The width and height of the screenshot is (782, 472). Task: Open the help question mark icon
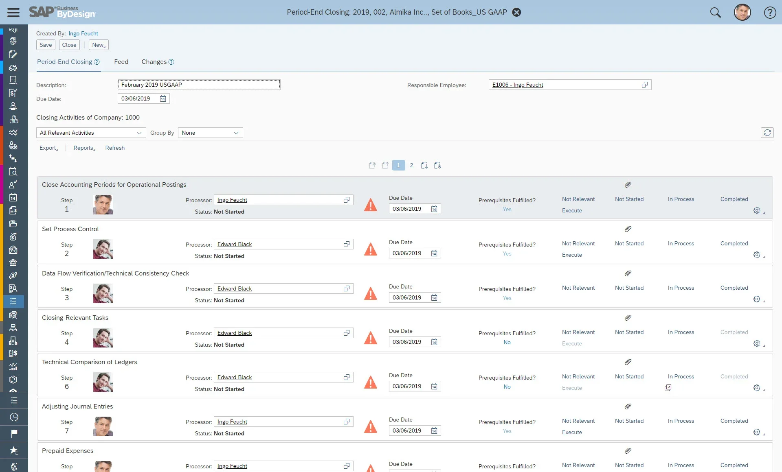769,12
